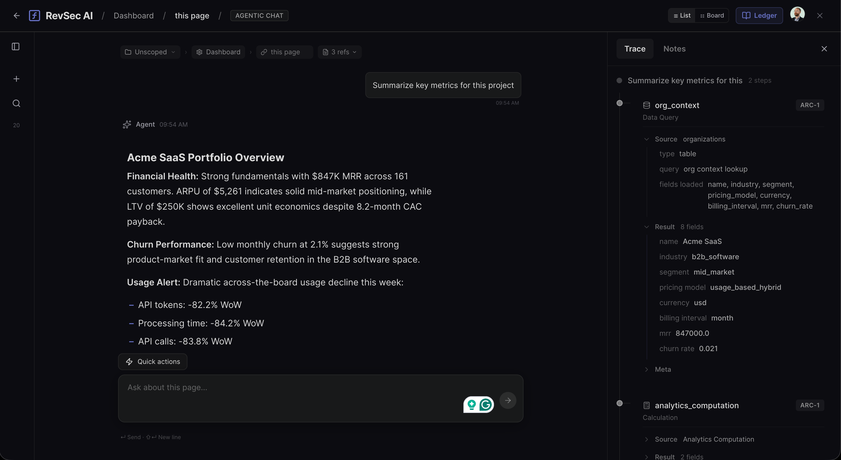
Task: Click the org_context database icon
Action: click(646, 105)
